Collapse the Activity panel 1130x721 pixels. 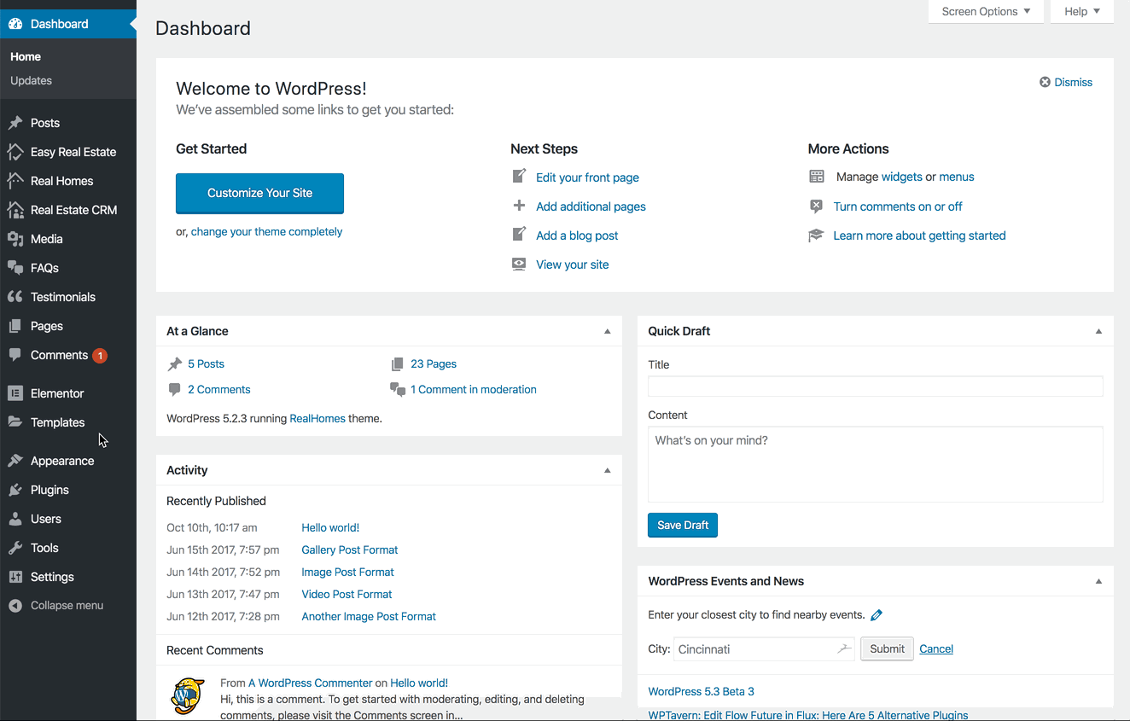click(x=608, y=470)
